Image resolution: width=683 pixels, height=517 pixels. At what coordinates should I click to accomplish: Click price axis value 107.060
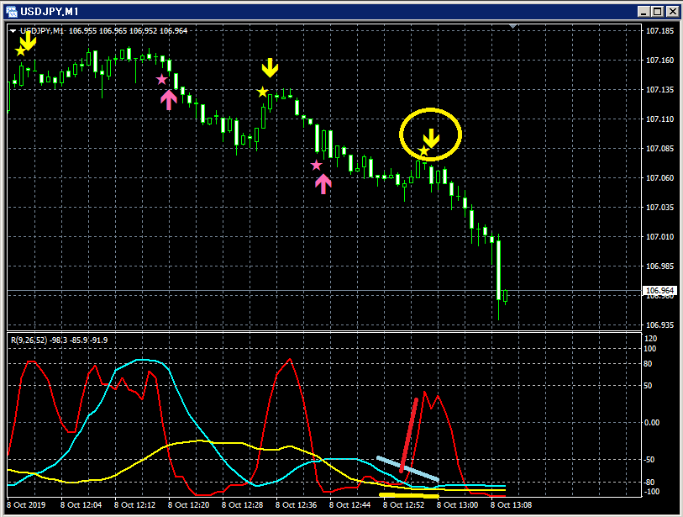pyautogui.click(x=659, y=178)
